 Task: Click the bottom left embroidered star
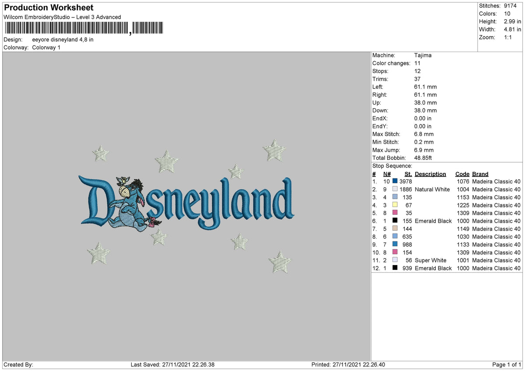[98, 253]
